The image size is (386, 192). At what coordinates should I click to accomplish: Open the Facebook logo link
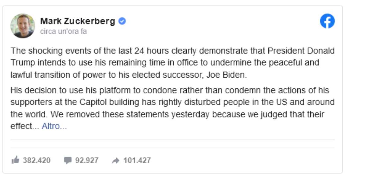pyautogui.click(x=327, y=21)
